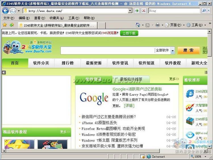Select the 软件知道 navigation tab

coord(147,63)
